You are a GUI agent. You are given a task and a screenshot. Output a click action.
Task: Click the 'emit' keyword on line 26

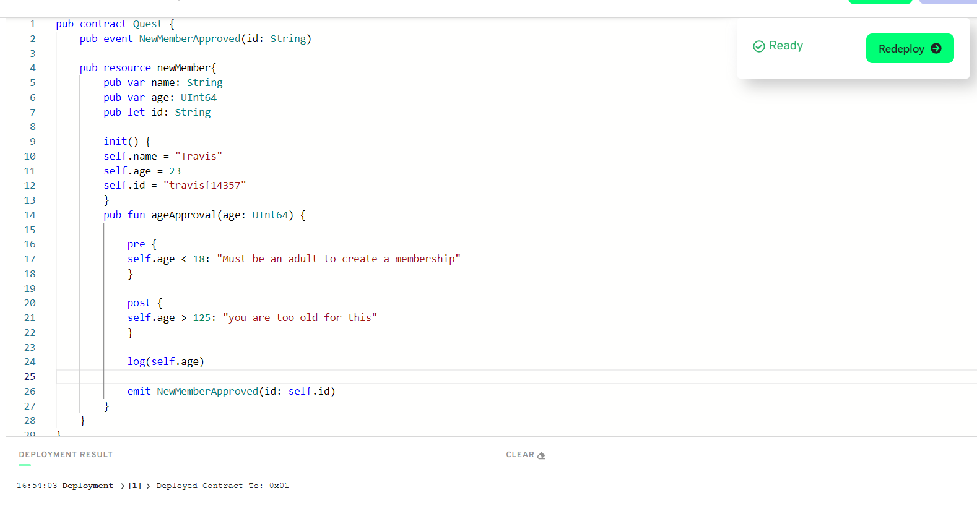(x=139, y=392)
